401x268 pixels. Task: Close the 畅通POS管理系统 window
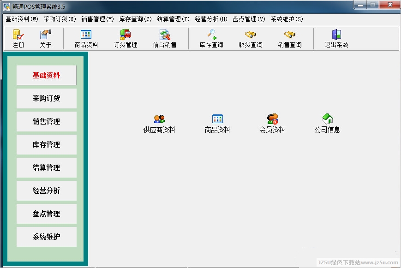pos(389,5)
